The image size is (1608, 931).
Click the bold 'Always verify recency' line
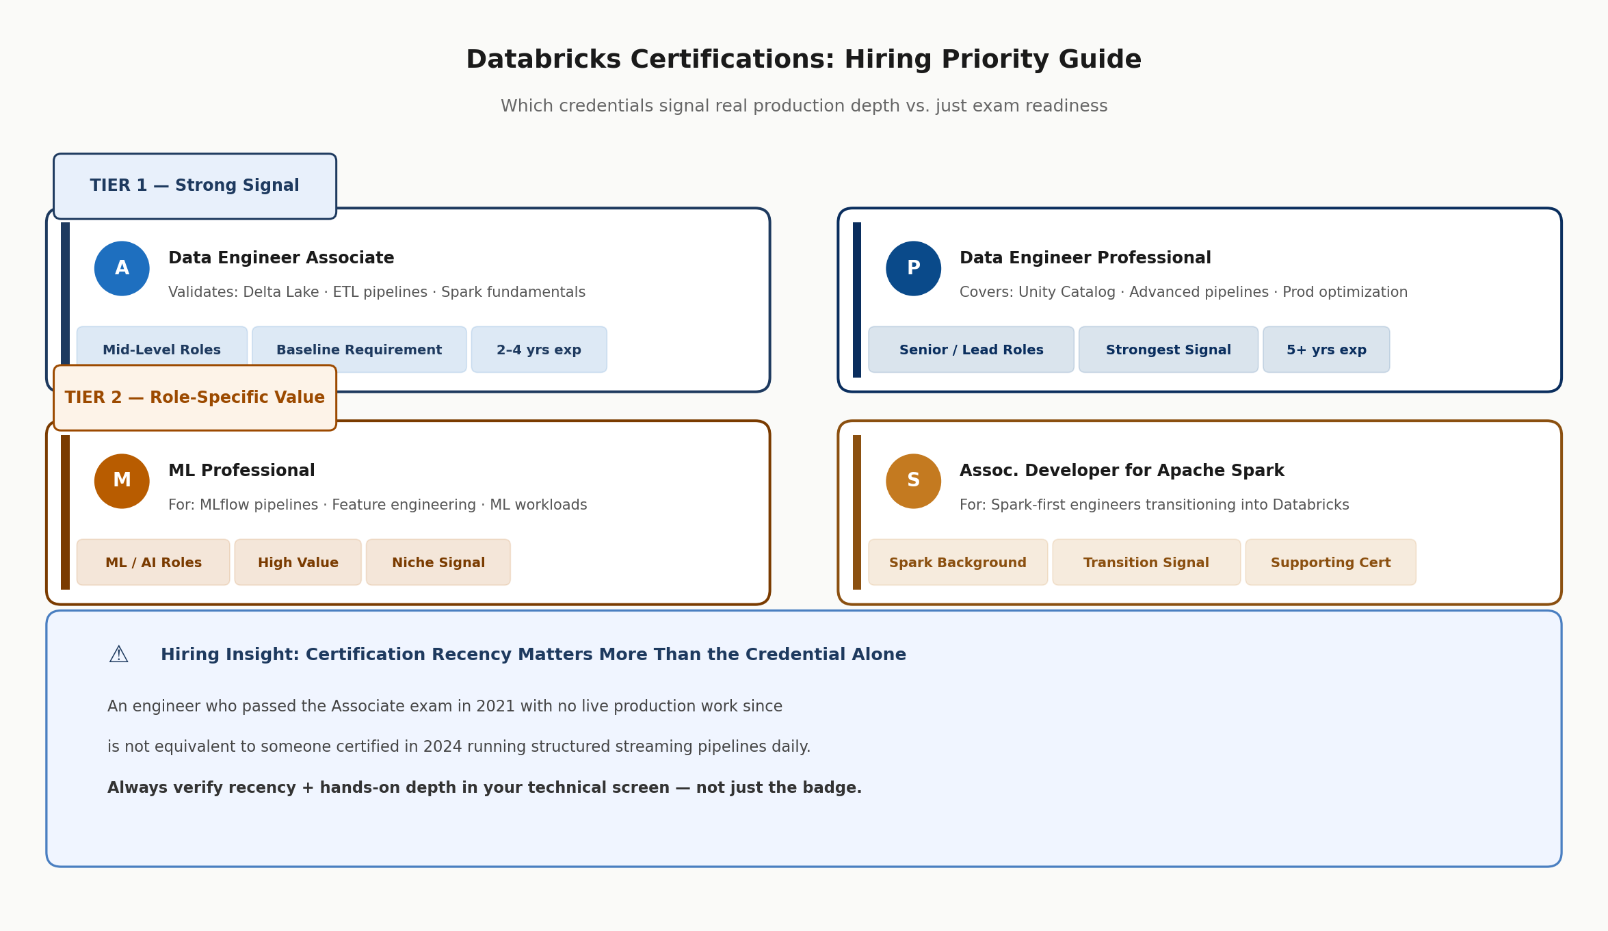point(484,787)
